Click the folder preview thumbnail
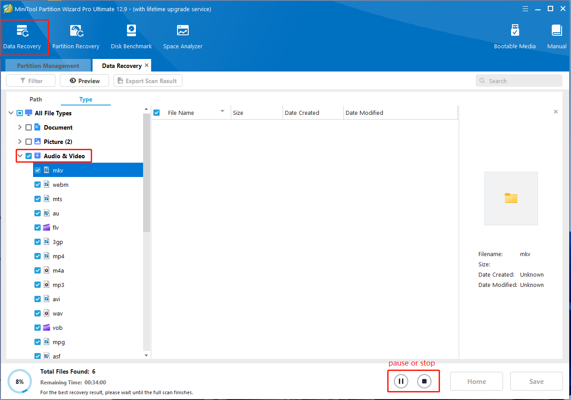The height and width of the screenshot is (400, 571). [511, 198]
